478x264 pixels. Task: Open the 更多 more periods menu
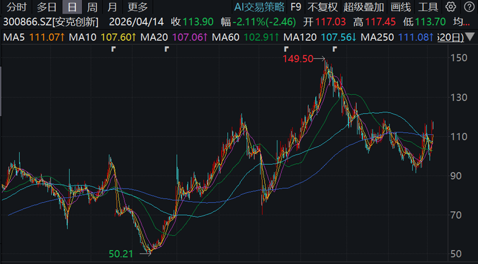138,7
